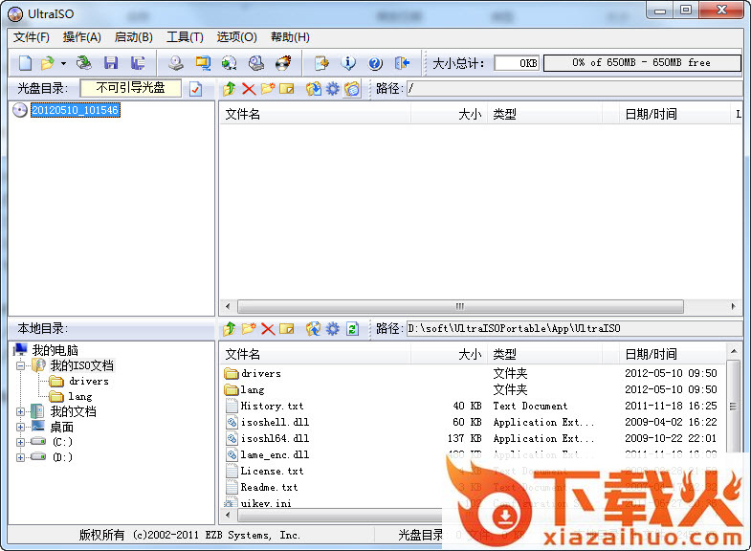
Task: Click the 文件名 column header in disc pane
Action: coord(242,114)
